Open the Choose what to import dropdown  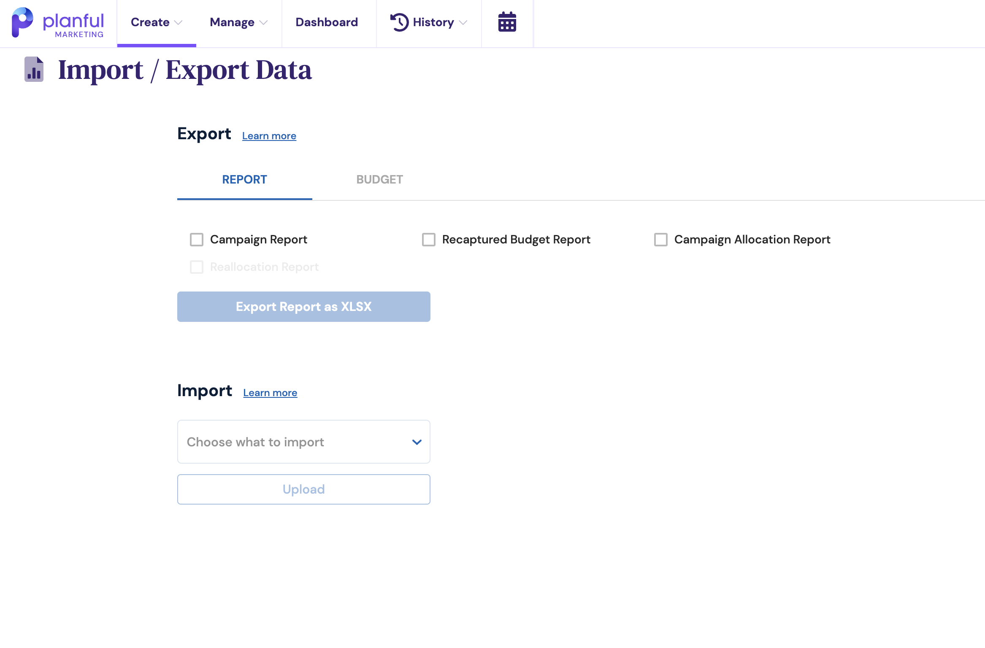coord(304,442)
